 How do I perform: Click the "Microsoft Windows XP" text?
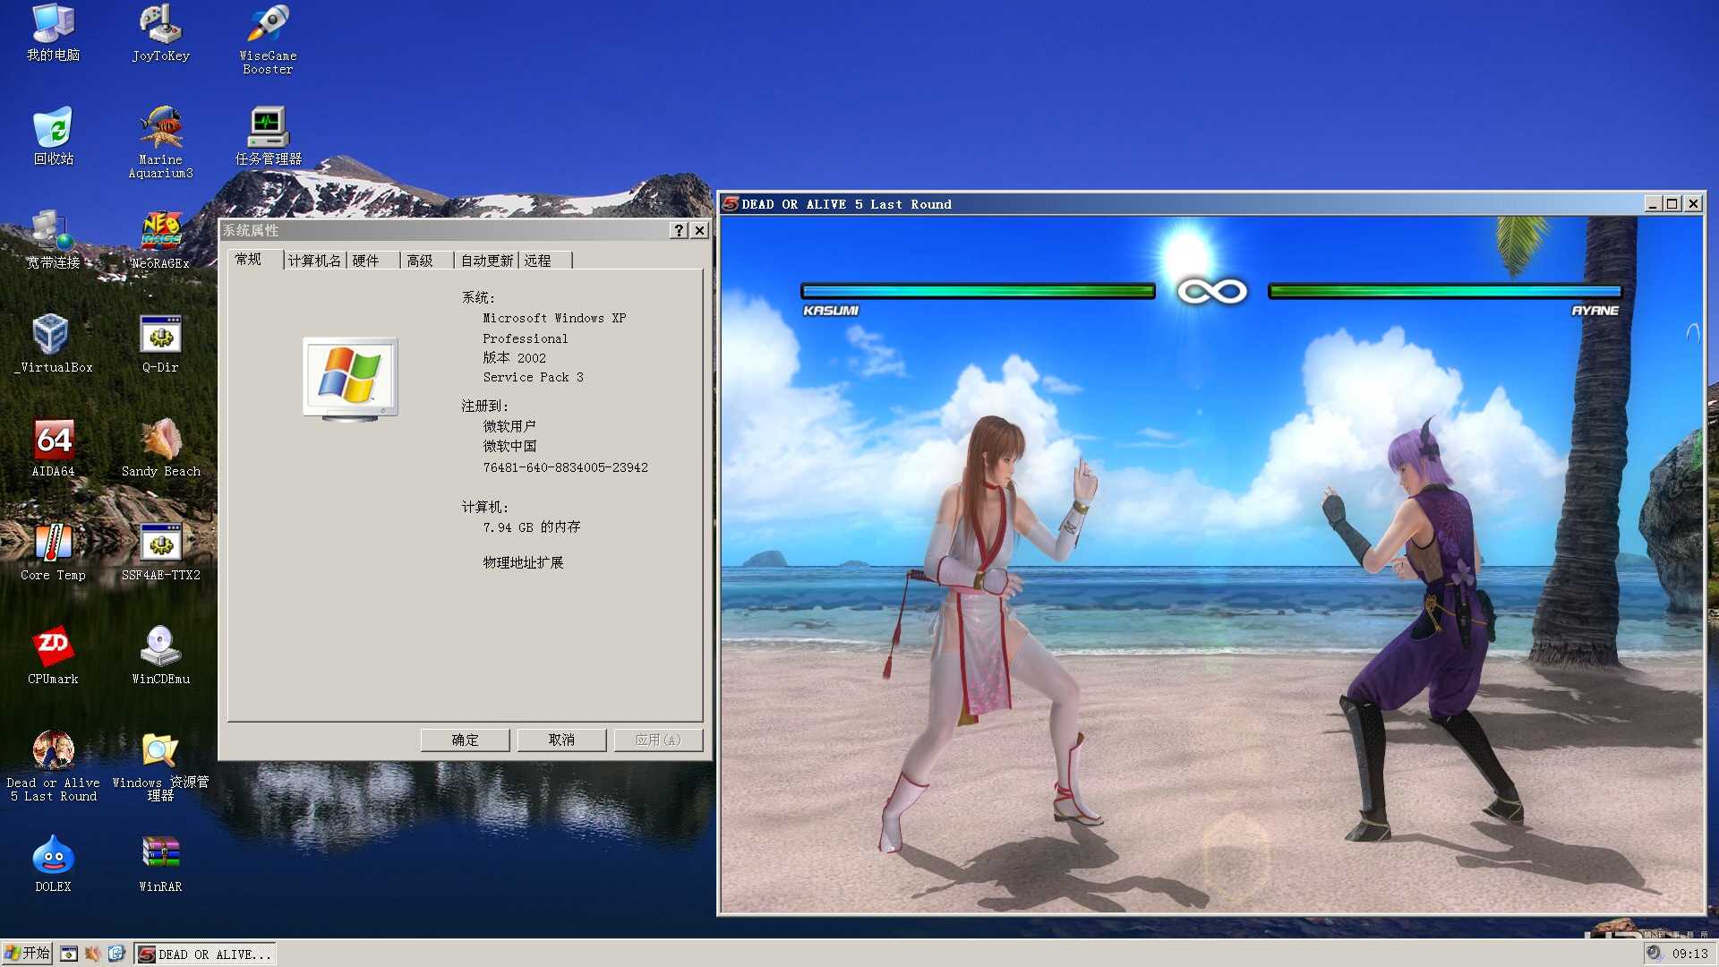click(554, 318)
